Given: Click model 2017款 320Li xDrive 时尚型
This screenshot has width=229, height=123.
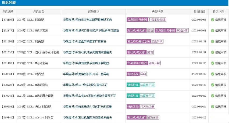Looking at the screenshot, I should pos(35,117).
